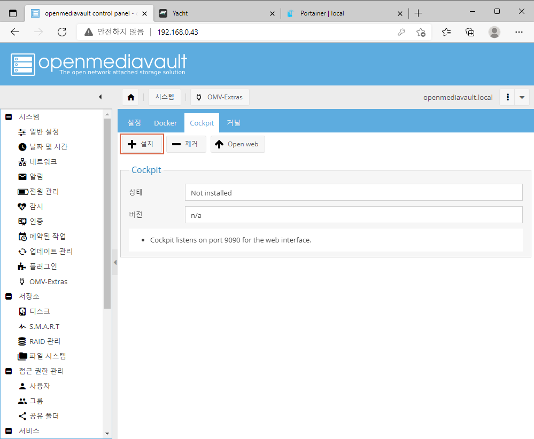Open File Systems (파일 시스템) folder icon
Viewport: 534px width, 439px height.
pyautogui.click(x=22, y=356)
